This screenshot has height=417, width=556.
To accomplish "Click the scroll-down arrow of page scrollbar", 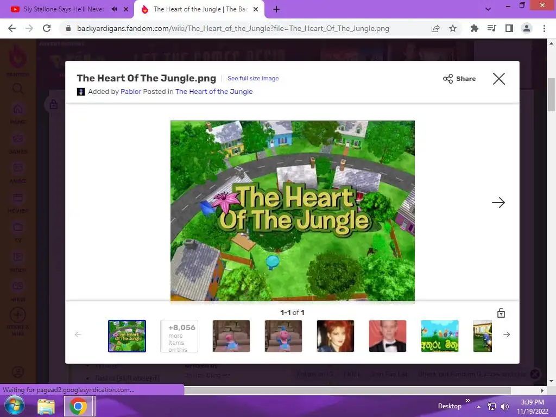I will 551,381.
